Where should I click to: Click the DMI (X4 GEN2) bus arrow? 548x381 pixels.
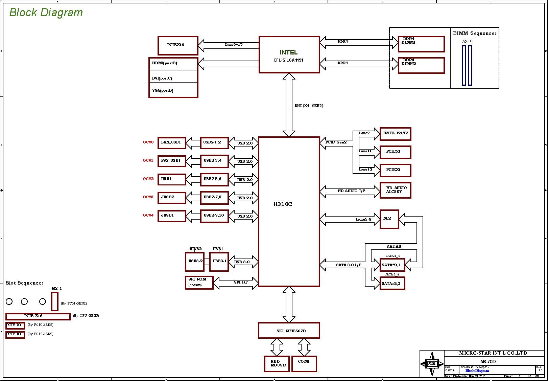pyautogui.click(x=289, y=105)
